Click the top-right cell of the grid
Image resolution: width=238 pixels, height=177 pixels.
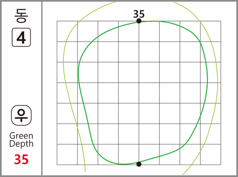pos(210,31)
